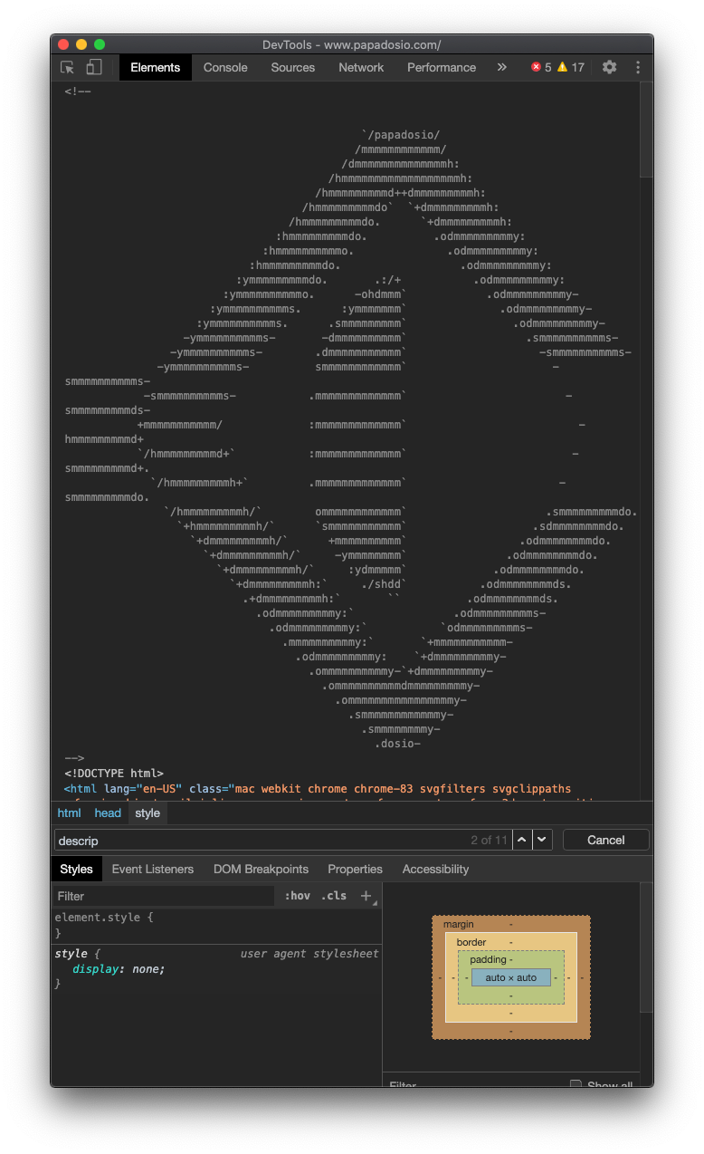This screenshot has height=1154, width=704.
Task: Add a new style rule with plus
Action: (x=366, y=896)
